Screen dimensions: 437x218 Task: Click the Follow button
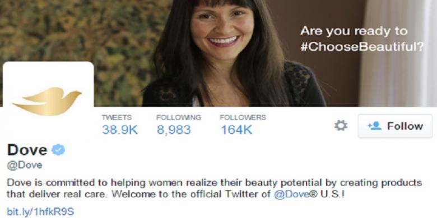tap(395, 126)
